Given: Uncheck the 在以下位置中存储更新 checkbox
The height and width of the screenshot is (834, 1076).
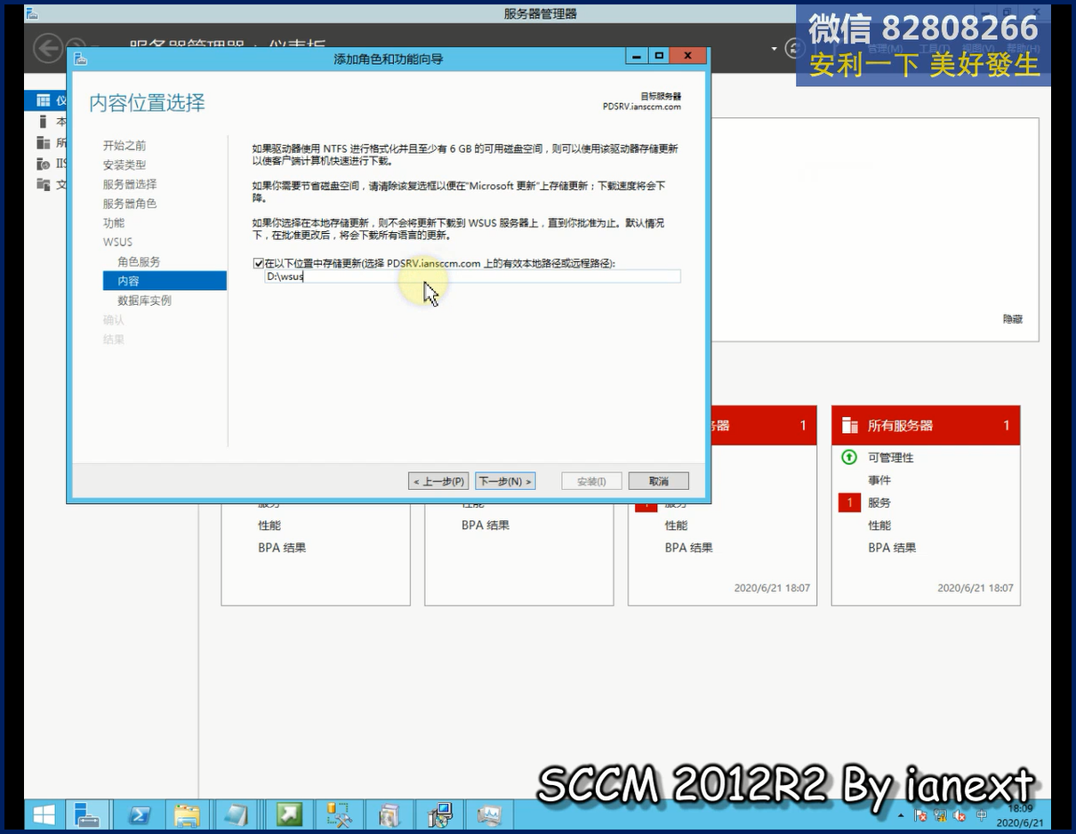Looking at the screenshot, I should pos(259,264).
